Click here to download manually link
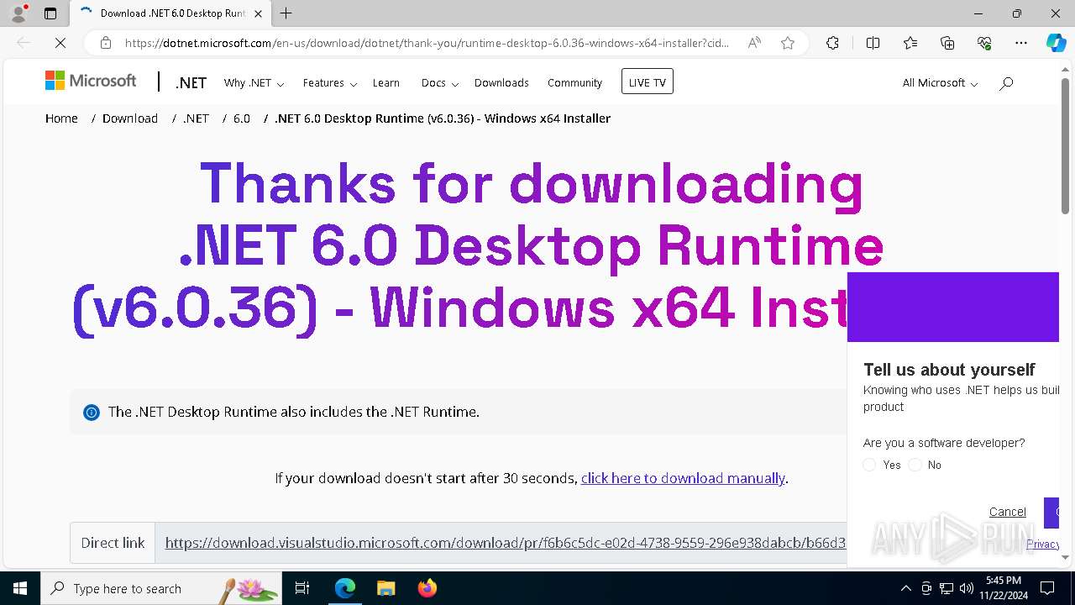The height and width of the screenshot is (605, 1075). pos(683,478)
